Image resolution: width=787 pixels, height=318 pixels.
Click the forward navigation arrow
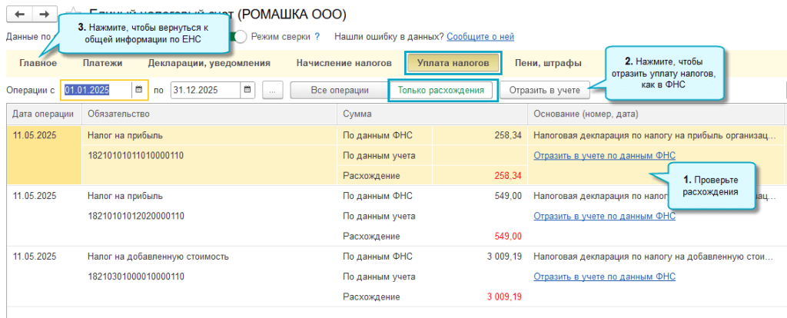click(x=44, y=15)
